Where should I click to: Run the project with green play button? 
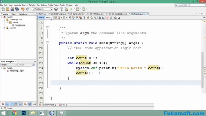pos(71,9)
